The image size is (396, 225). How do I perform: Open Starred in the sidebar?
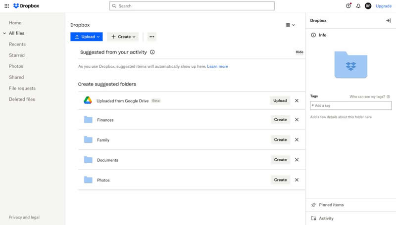click(17, 55)
